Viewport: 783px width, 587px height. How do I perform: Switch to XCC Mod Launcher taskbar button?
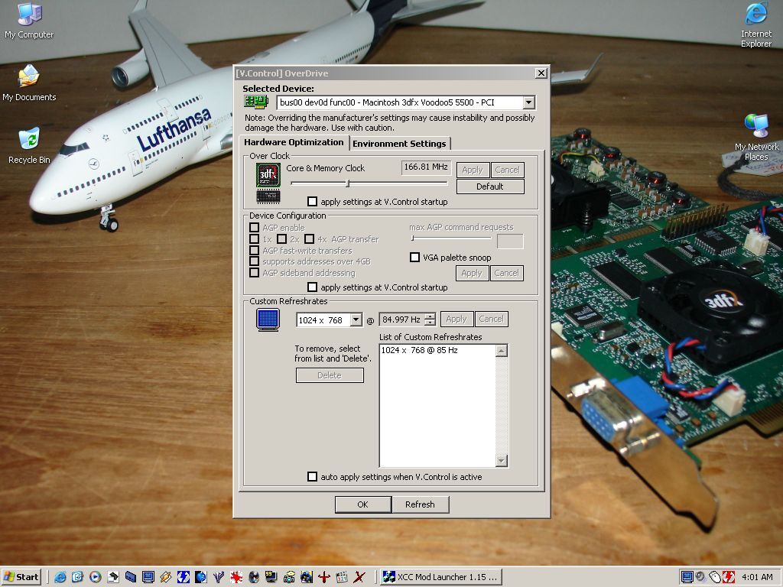coord(440,577)
